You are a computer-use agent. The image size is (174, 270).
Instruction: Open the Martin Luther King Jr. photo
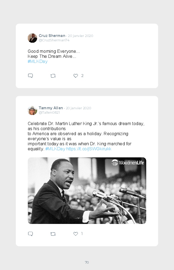click(x=87, y=191)
